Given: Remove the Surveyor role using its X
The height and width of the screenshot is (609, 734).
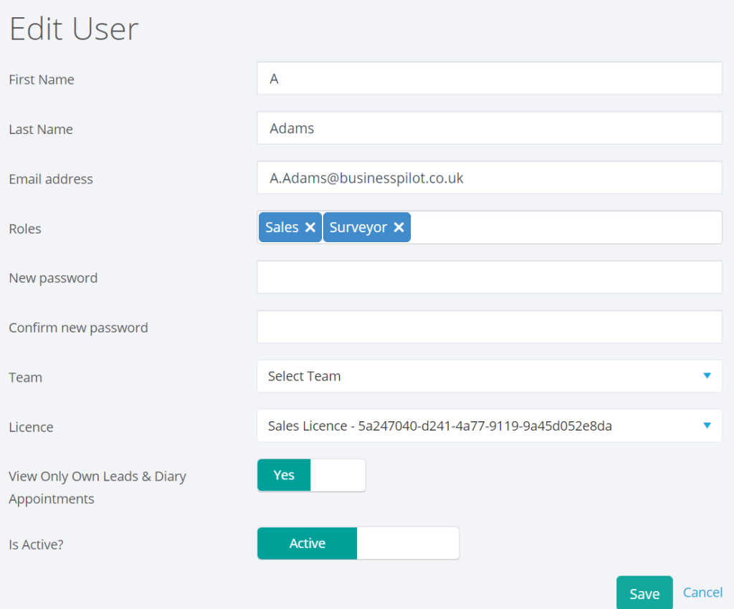Looking at the screenshot, I should [399, 227].
